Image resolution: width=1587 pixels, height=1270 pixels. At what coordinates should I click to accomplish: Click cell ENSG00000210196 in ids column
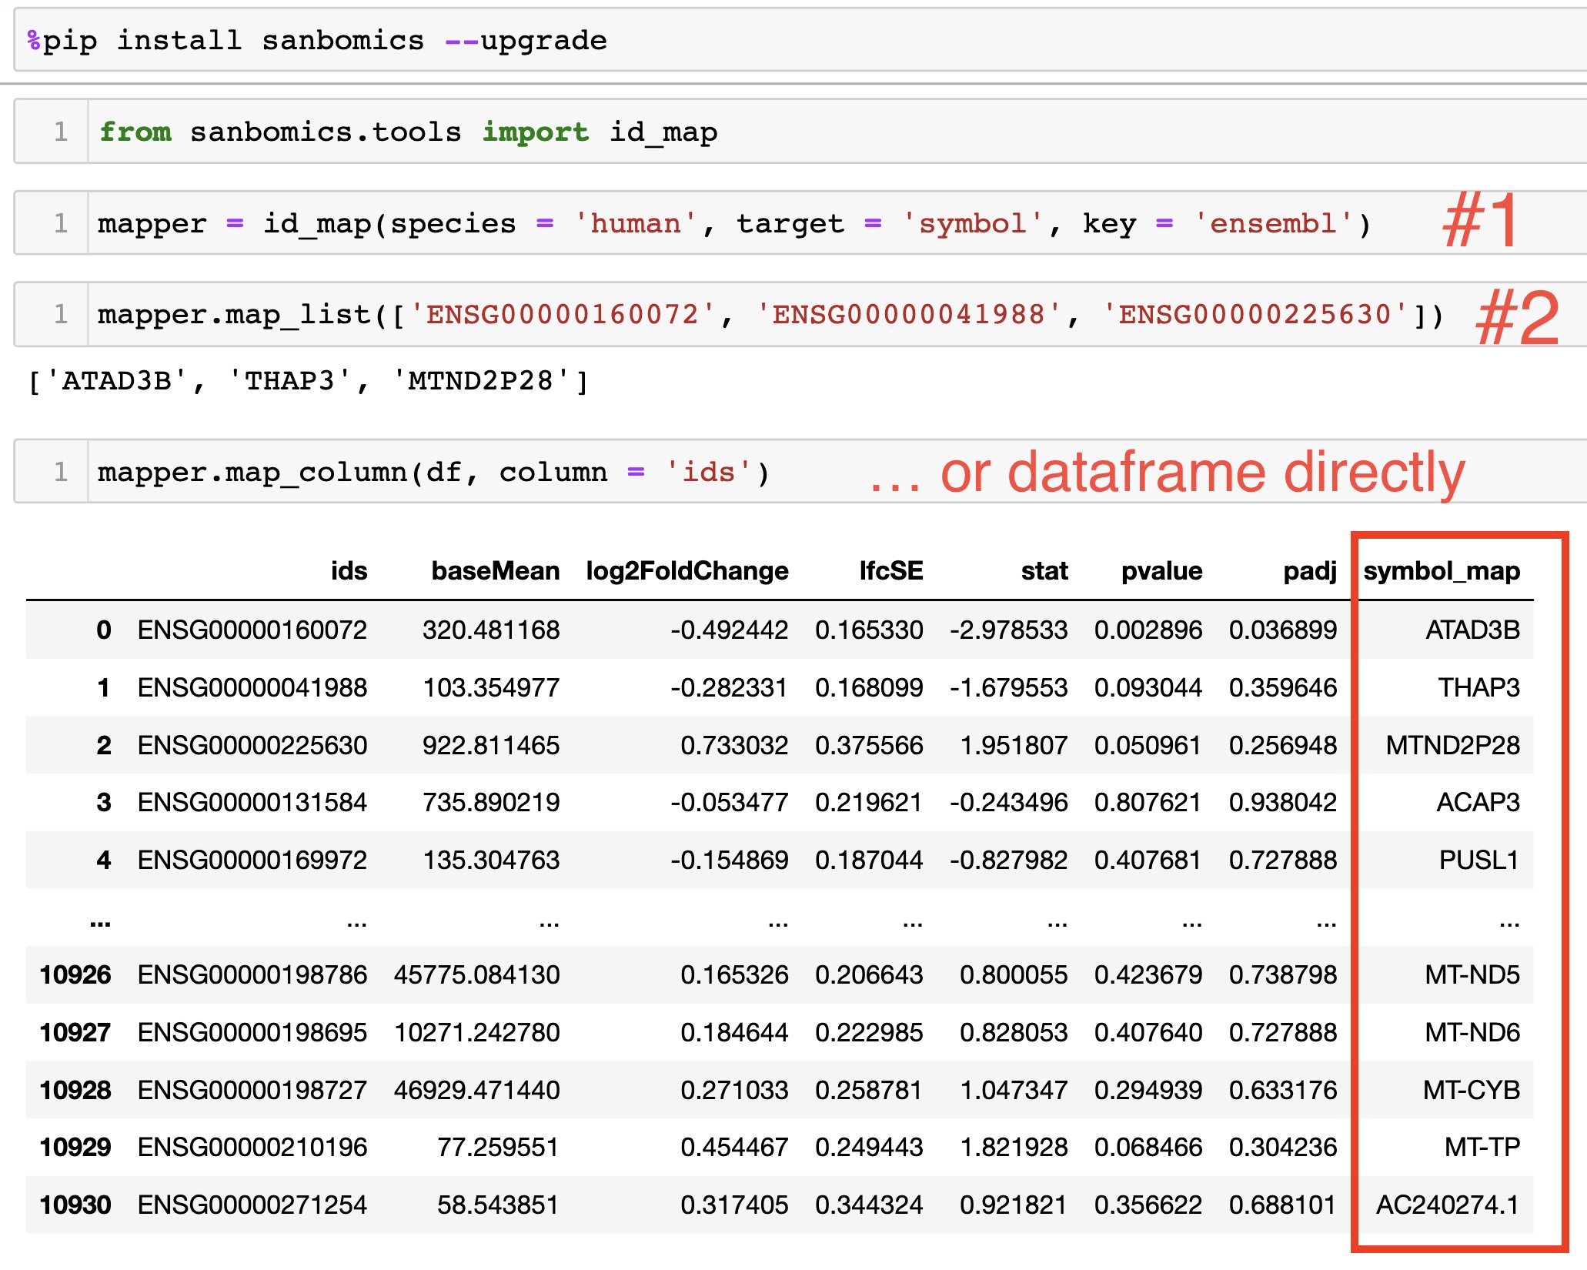[x=252, y=1147]
